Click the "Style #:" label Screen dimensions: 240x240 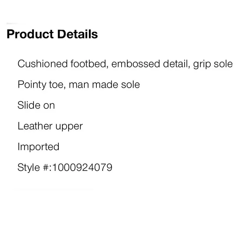click(x=35, y=168)
